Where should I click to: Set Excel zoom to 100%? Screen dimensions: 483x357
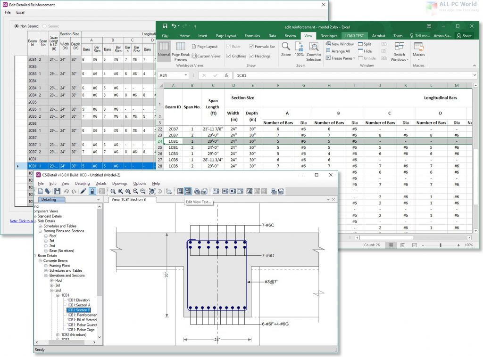[x=299, y=49]
